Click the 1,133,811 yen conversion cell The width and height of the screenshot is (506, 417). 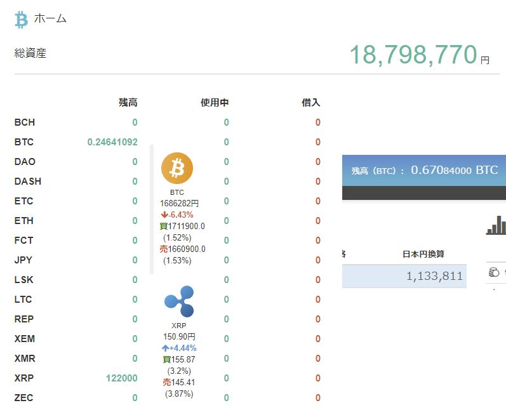pos(434,276)
